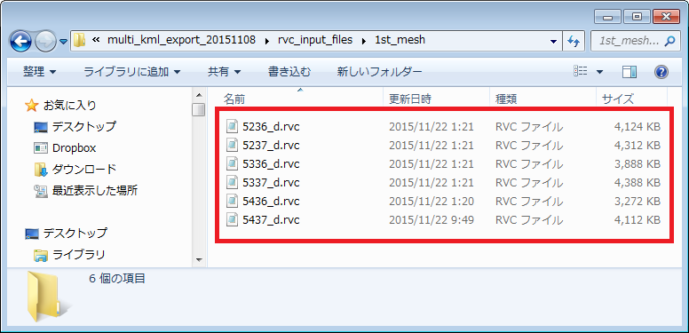Click the 3,272 KB size value
Screen dimensions: 689x333
(637, 202)
